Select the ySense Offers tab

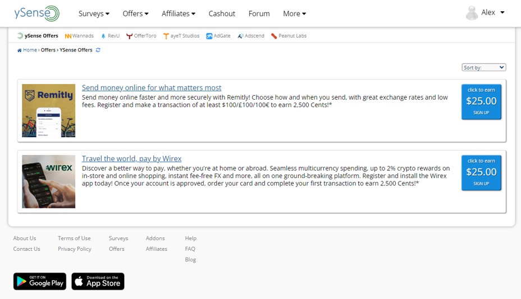click(38, 36)
